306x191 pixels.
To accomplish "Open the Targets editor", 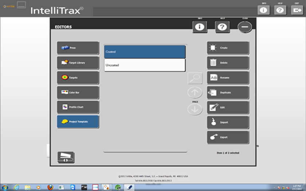I will tap(78, 78).
